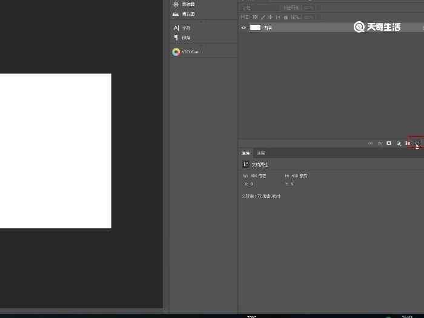Toggle prevent artboard auto-nesting lock

[277, 18]
